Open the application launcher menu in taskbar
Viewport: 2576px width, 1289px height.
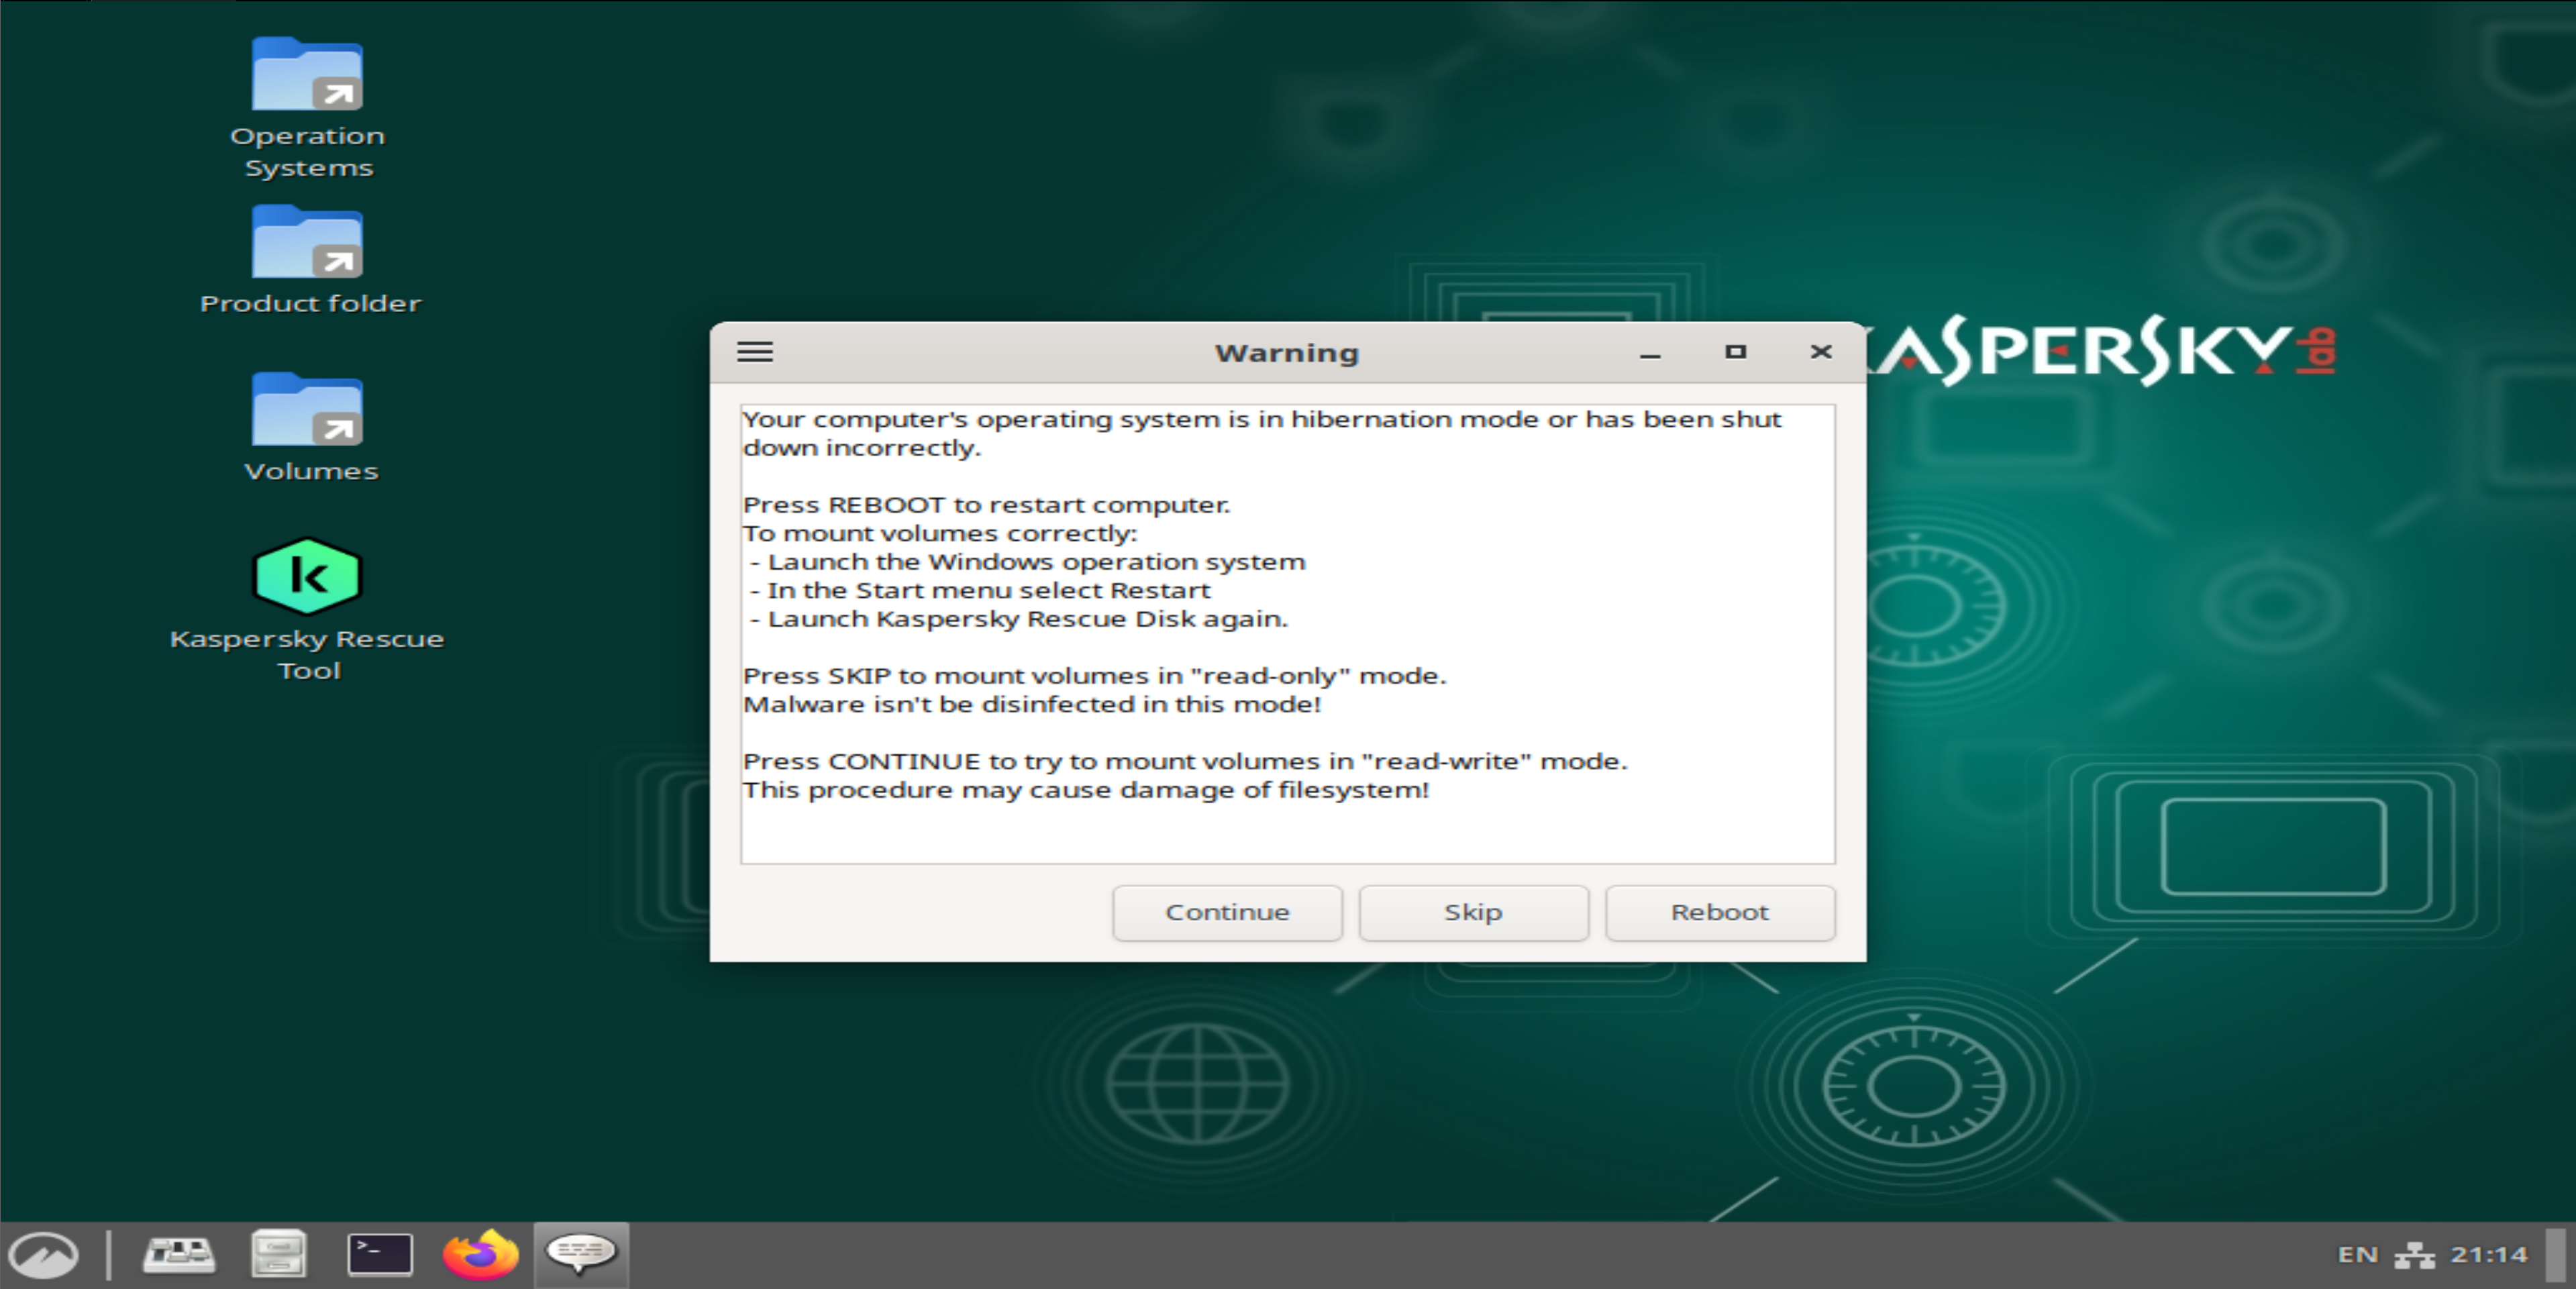pyautogui.click(x=43, y=1254)
